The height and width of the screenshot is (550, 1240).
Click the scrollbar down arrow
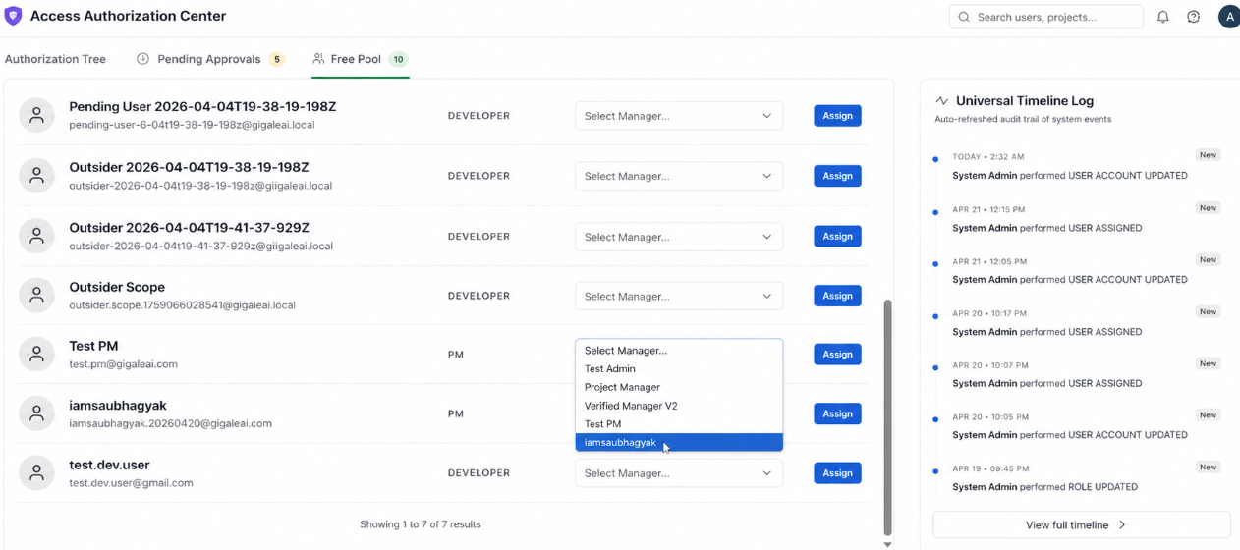888,544
